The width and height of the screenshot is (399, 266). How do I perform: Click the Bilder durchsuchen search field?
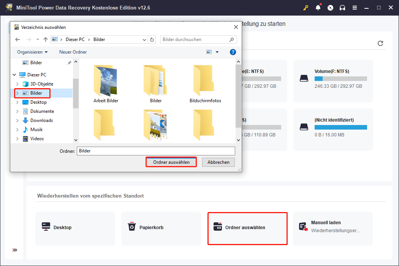click(x=198, y=40)
